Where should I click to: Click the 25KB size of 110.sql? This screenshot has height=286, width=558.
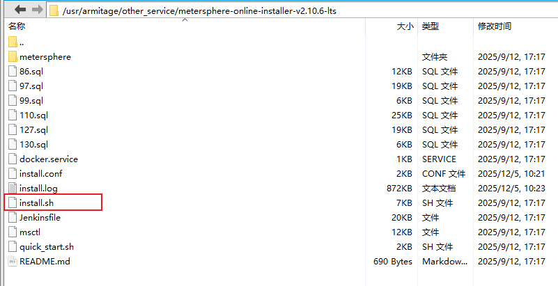402,115
